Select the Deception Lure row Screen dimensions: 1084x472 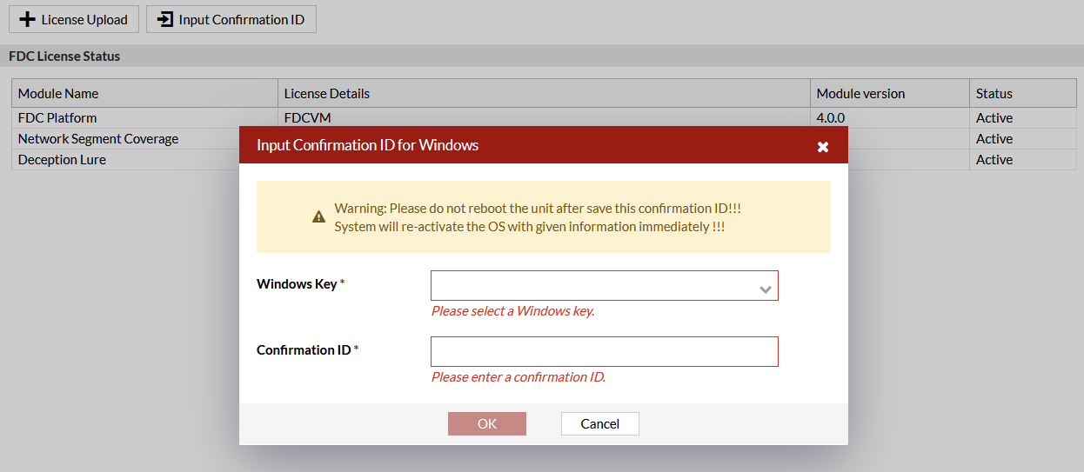[x=62, y=160]
